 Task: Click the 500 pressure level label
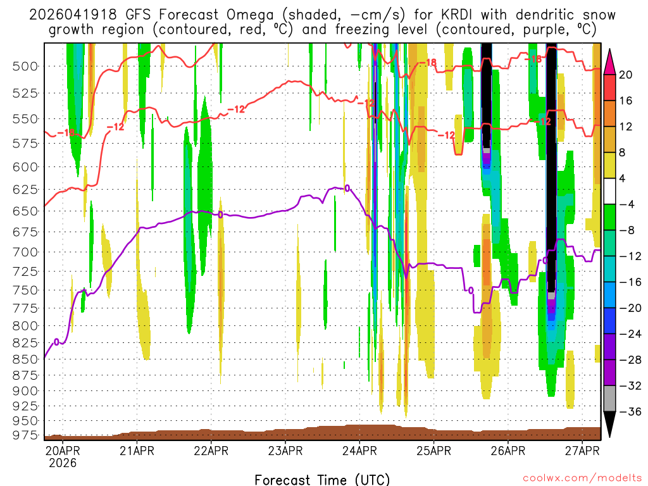(x=25, y=66)
